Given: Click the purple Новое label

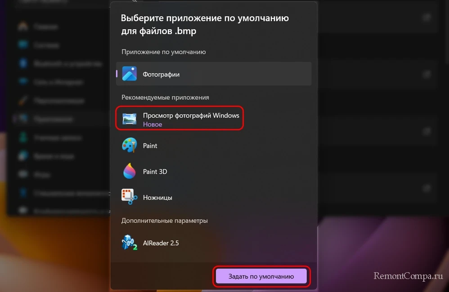Looking at the screenshot, I should coord(153,124).
